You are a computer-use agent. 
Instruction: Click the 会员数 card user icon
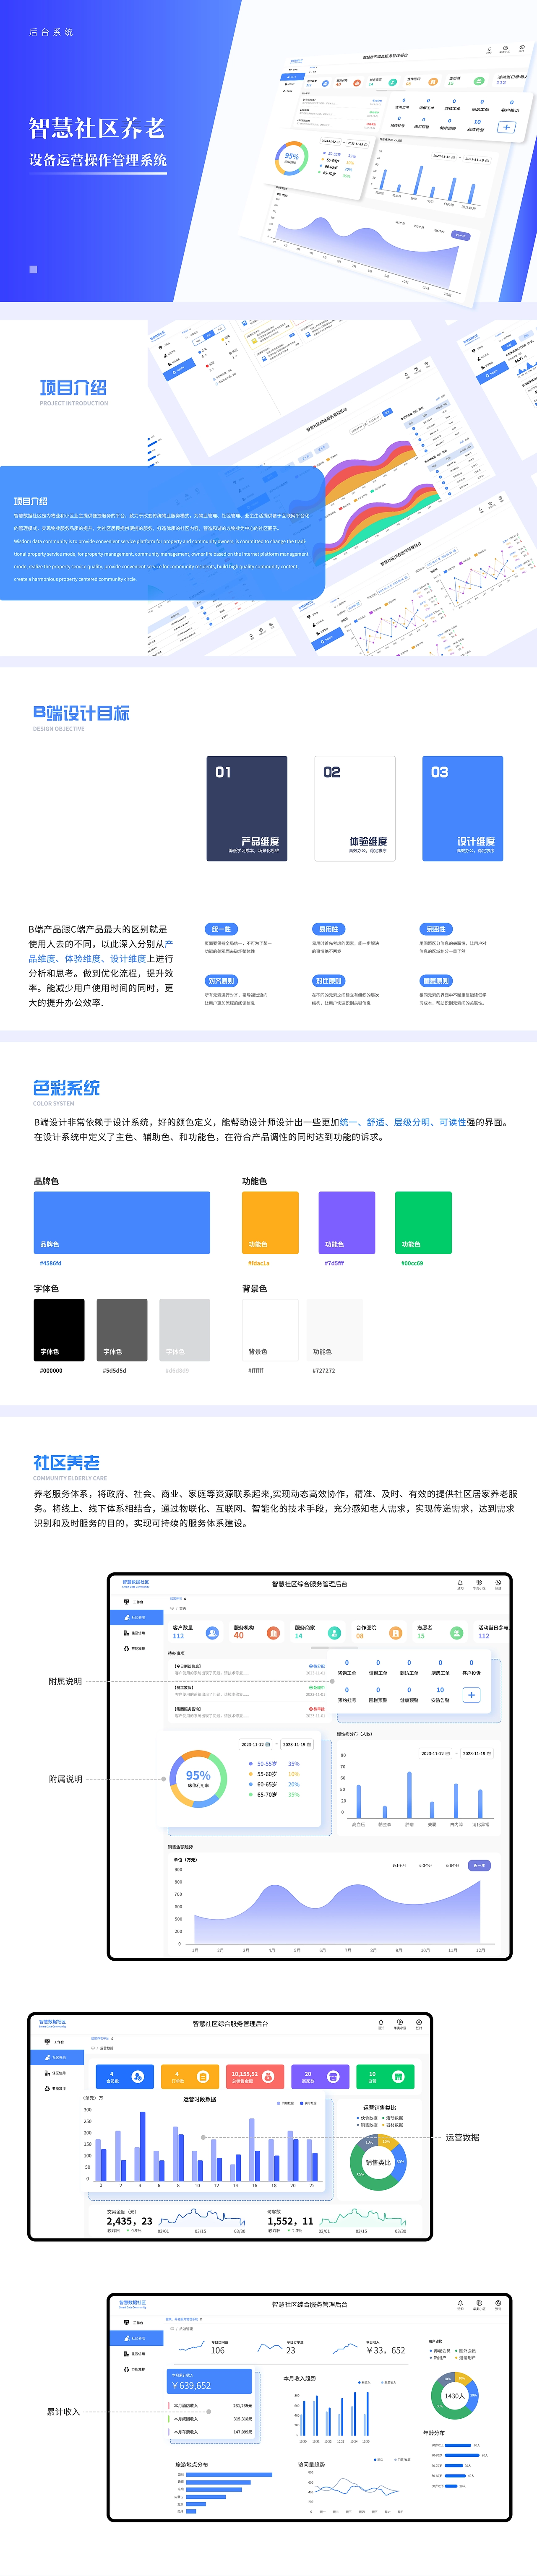pyautogui.click(x=138, y=2077)
